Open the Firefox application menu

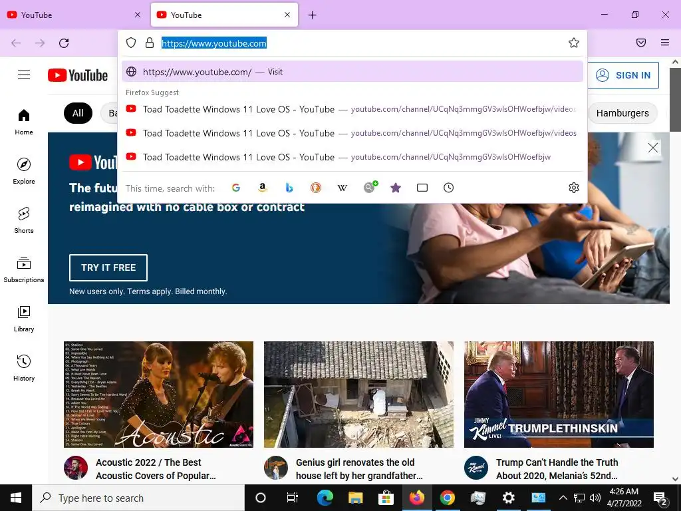pyautogui.click(x=665, y=43)
